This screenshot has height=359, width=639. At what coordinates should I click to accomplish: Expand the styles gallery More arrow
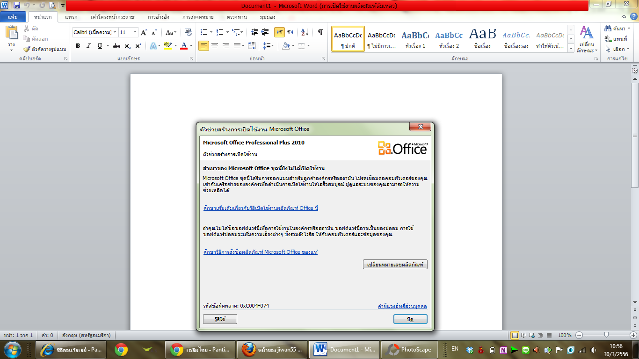click(x=571, y=48)
